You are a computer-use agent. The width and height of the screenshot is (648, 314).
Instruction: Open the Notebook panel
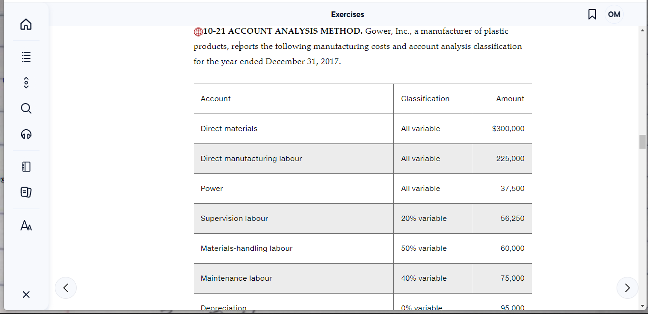[x=26, y=166]
